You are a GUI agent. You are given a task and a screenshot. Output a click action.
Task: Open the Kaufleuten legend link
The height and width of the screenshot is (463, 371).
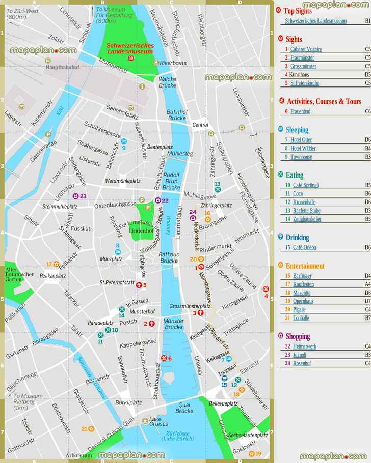304,284
